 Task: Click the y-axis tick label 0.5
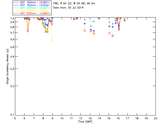[x=12, y=47]
